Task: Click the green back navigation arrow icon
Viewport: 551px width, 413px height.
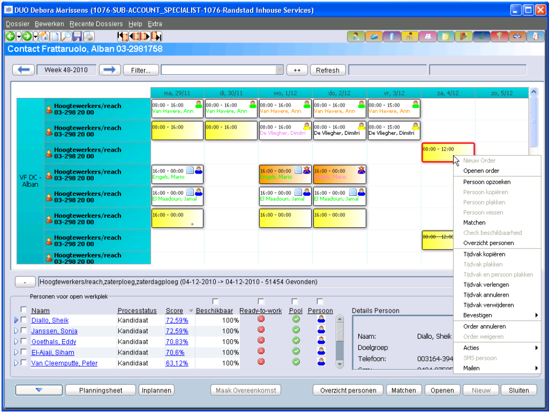Action: (x=10, y=36)
